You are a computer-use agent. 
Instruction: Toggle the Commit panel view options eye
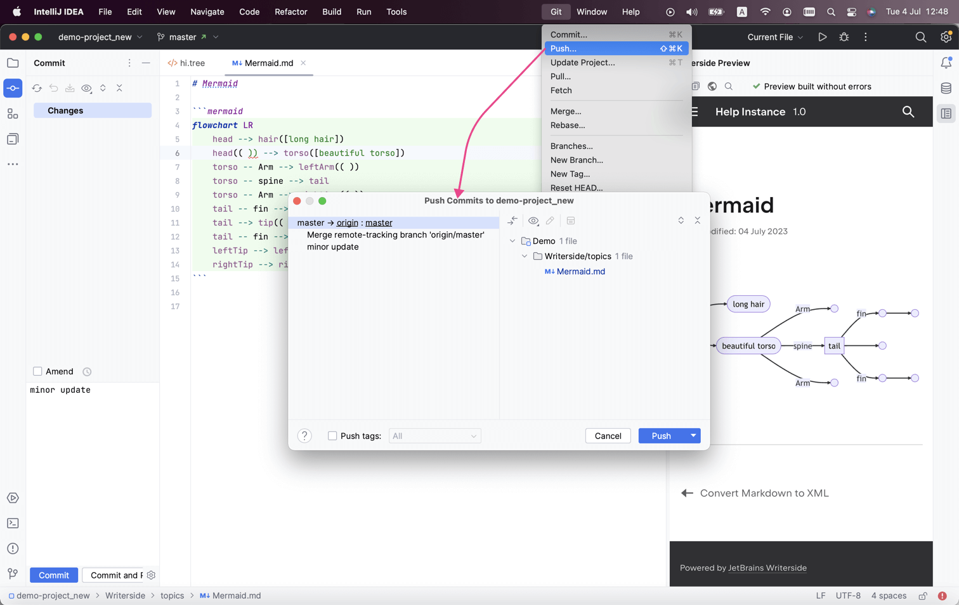click(87, 88)
